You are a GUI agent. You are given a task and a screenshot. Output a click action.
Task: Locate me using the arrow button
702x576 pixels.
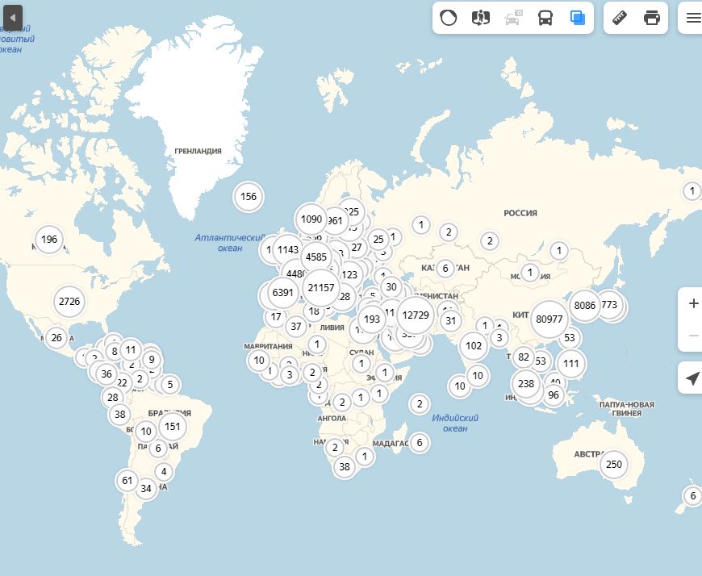(x=692, y=378)
